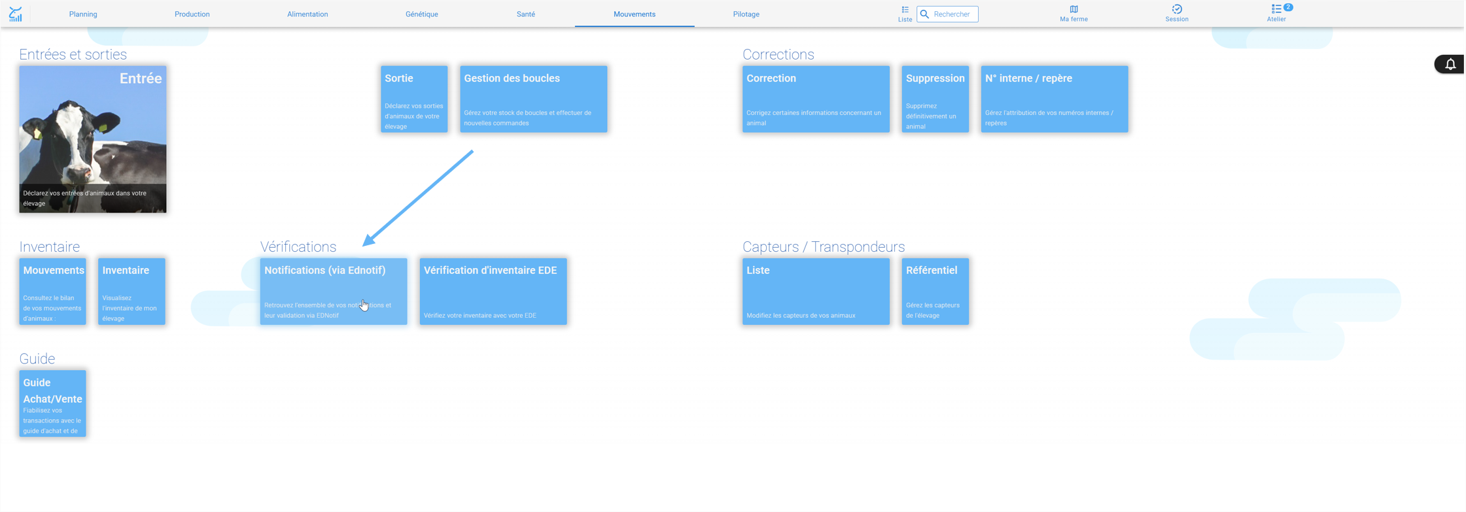Image resolution: width=1466 pixels, height=512 pixels.
Task: Open the Suppression tile
Action: point(935,99)
